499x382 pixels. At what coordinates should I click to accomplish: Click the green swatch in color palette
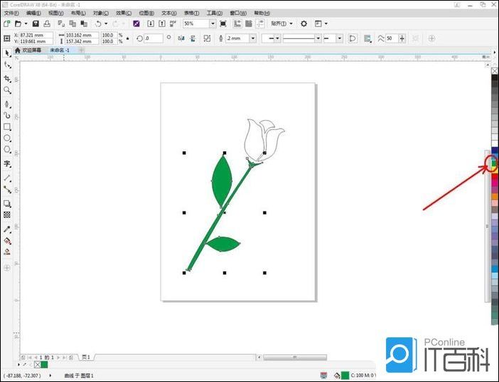pyautogui.click(x=493, y=163)
